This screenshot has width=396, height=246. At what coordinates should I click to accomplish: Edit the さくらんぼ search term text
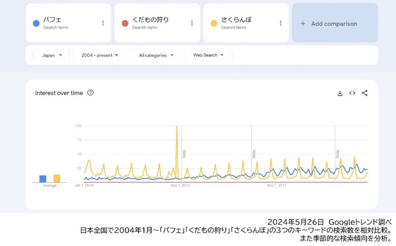pyautogui.click(x=236, y=19)
